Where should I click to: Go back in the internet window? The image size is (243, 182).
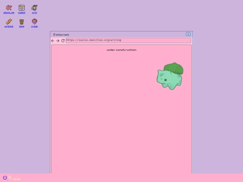coord(53,41)
